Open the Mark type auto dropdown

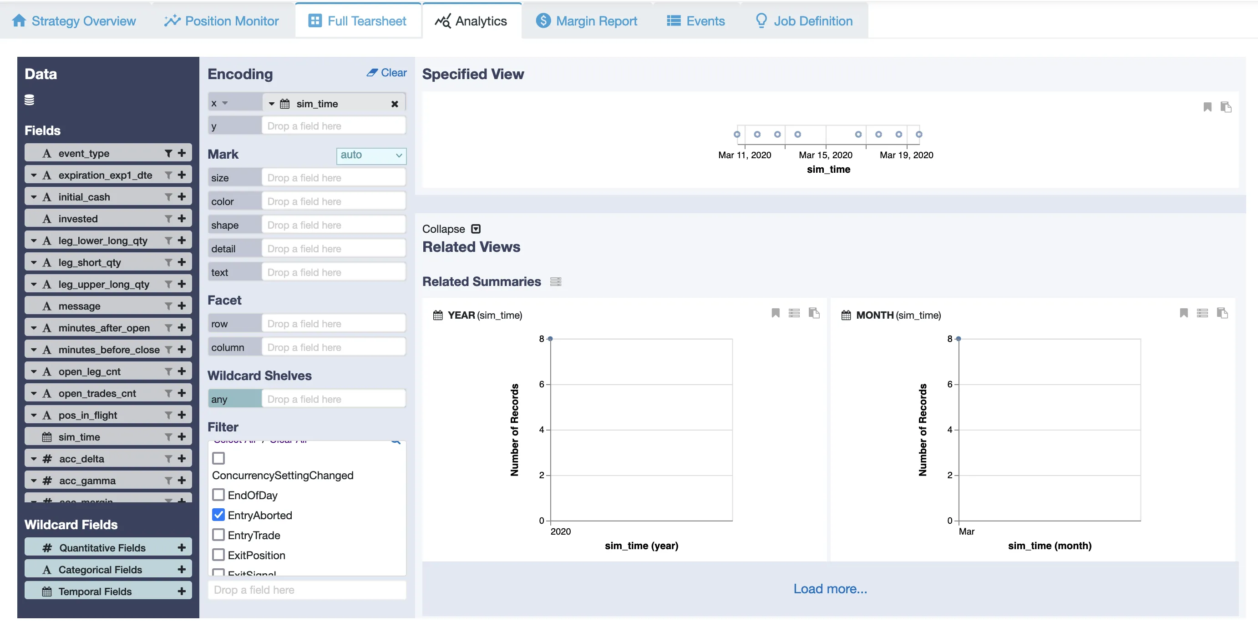point(371,155)
